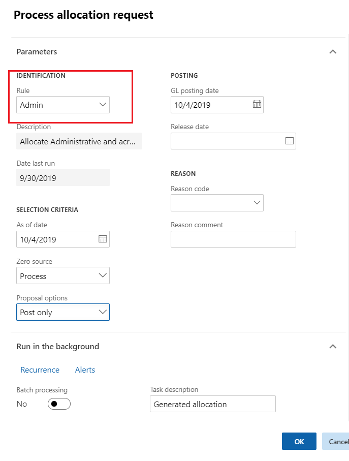Toggle the Batch processing switch

tap(59, 404)
